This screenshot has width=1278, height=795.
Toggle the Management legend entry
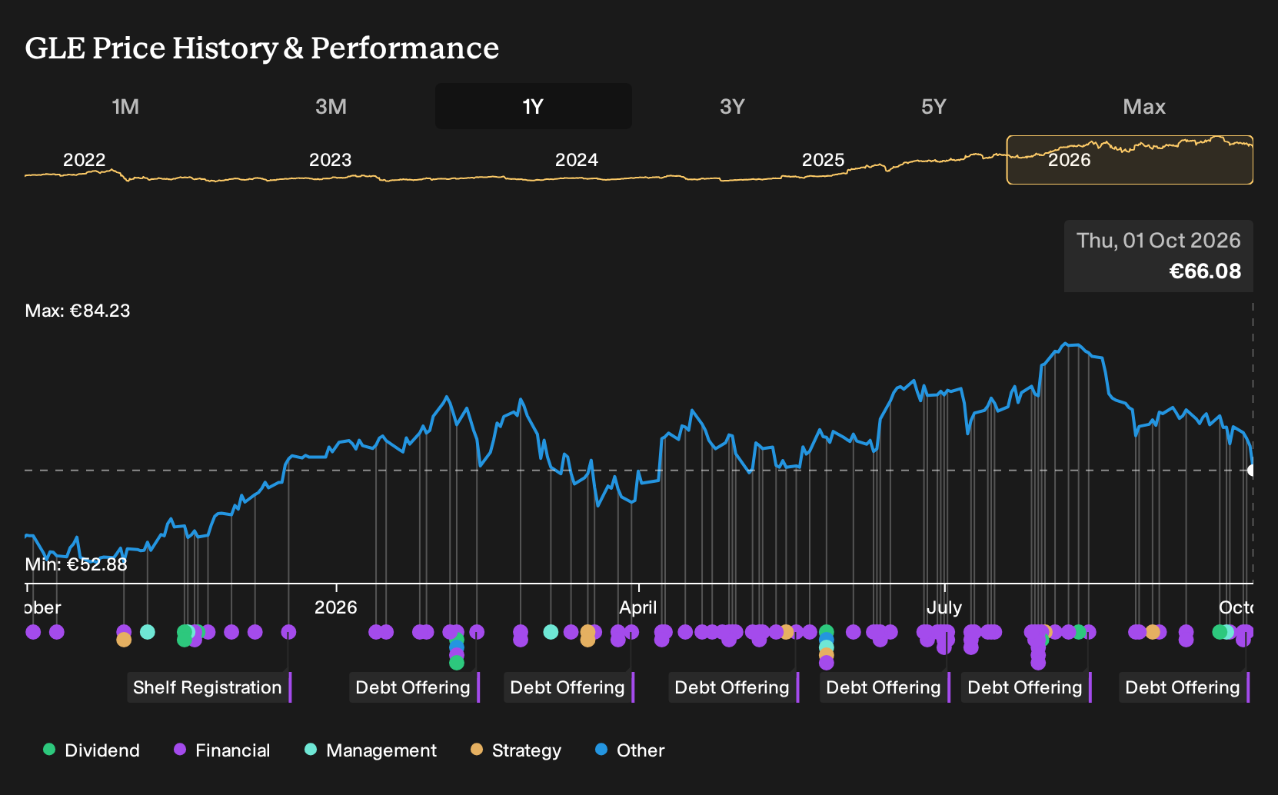click(x=371, y=750)
